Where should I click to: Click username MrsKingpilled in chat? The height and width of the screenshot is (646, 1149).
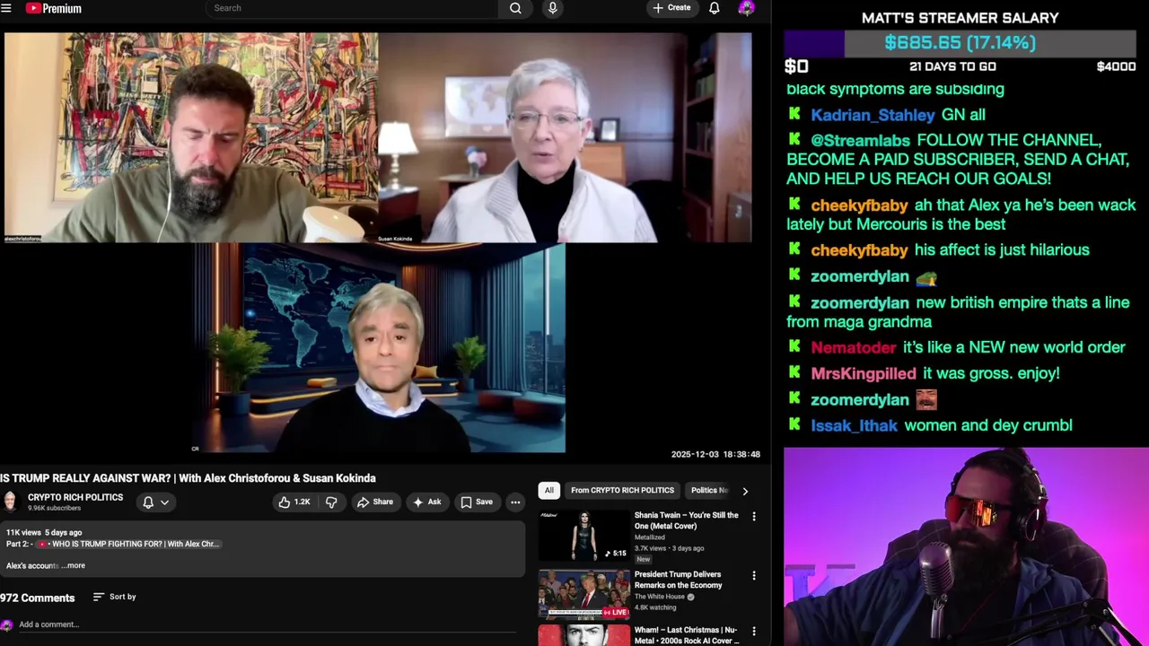pos(864,373)
